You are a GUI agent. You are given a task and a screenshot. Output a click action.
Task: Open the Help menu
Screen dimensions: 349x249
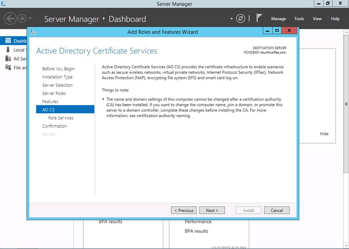click(x=335, y=19)
